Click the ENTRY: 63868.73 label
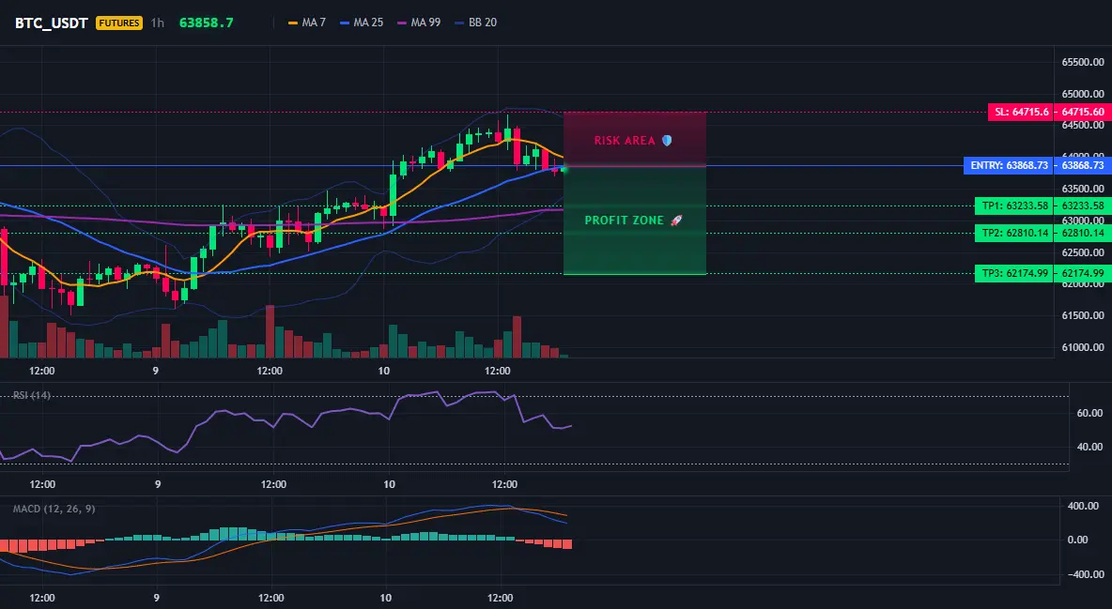1112x609 pixels. pos(1009,165)
